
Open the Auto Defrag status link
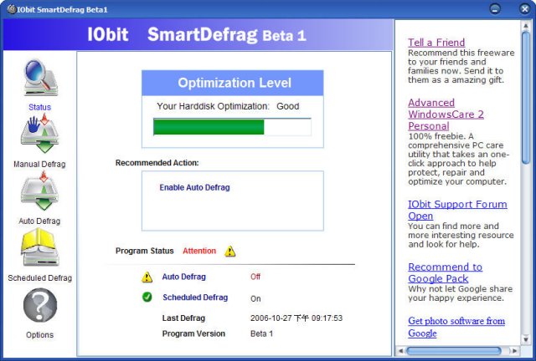tap(183, 277)
